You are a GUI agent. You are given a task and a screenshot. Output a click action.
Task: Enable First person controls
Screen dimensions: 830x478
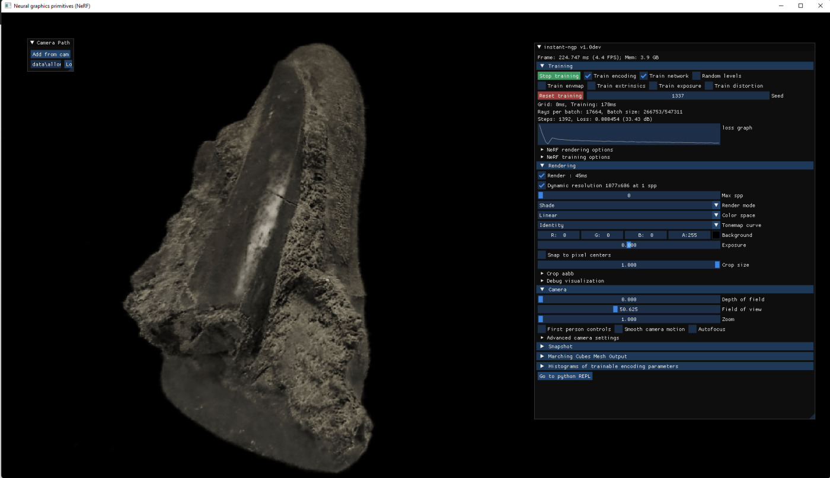click(x=542, y=329)
